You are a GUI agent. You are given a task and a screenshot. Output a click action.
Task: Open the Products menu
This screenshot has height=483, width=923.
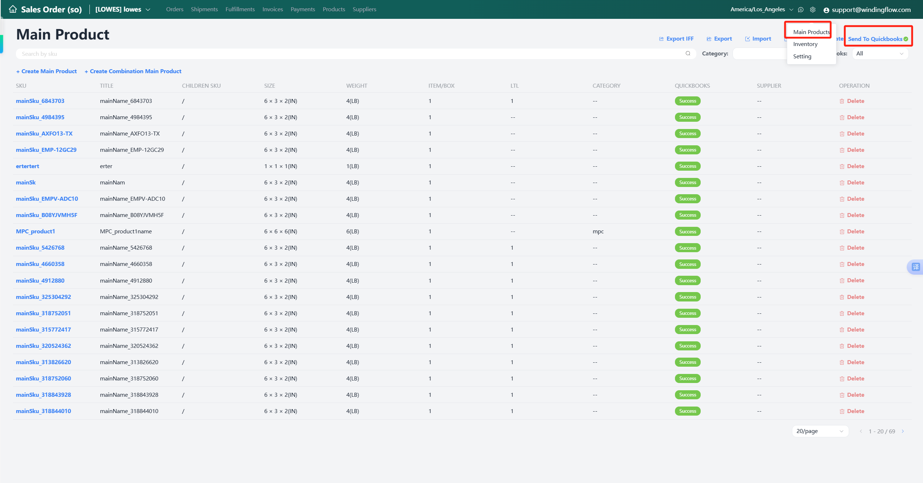[x=334, y=9]
